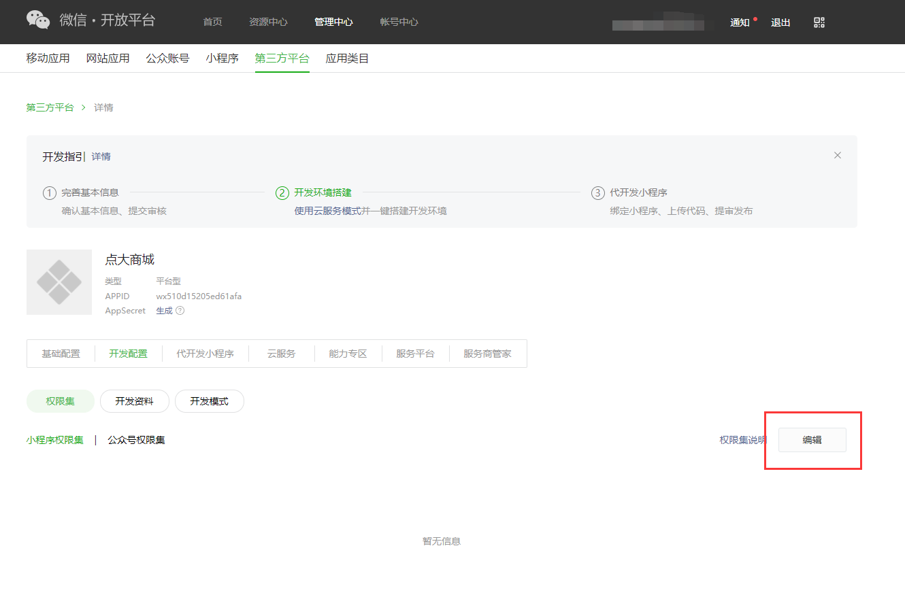Select the 权限集 pill button

(x=61, y=401)
